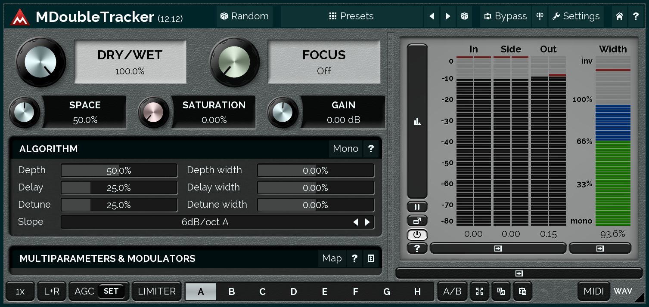This screenshot has height=307, width=649.
Task: Click the Depth slider bar
Action: point(119,171)
